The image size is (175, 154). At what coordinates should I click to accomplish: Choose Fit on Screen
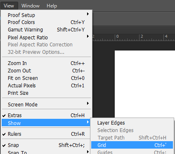pyautogui.click(x=46, y=78)
